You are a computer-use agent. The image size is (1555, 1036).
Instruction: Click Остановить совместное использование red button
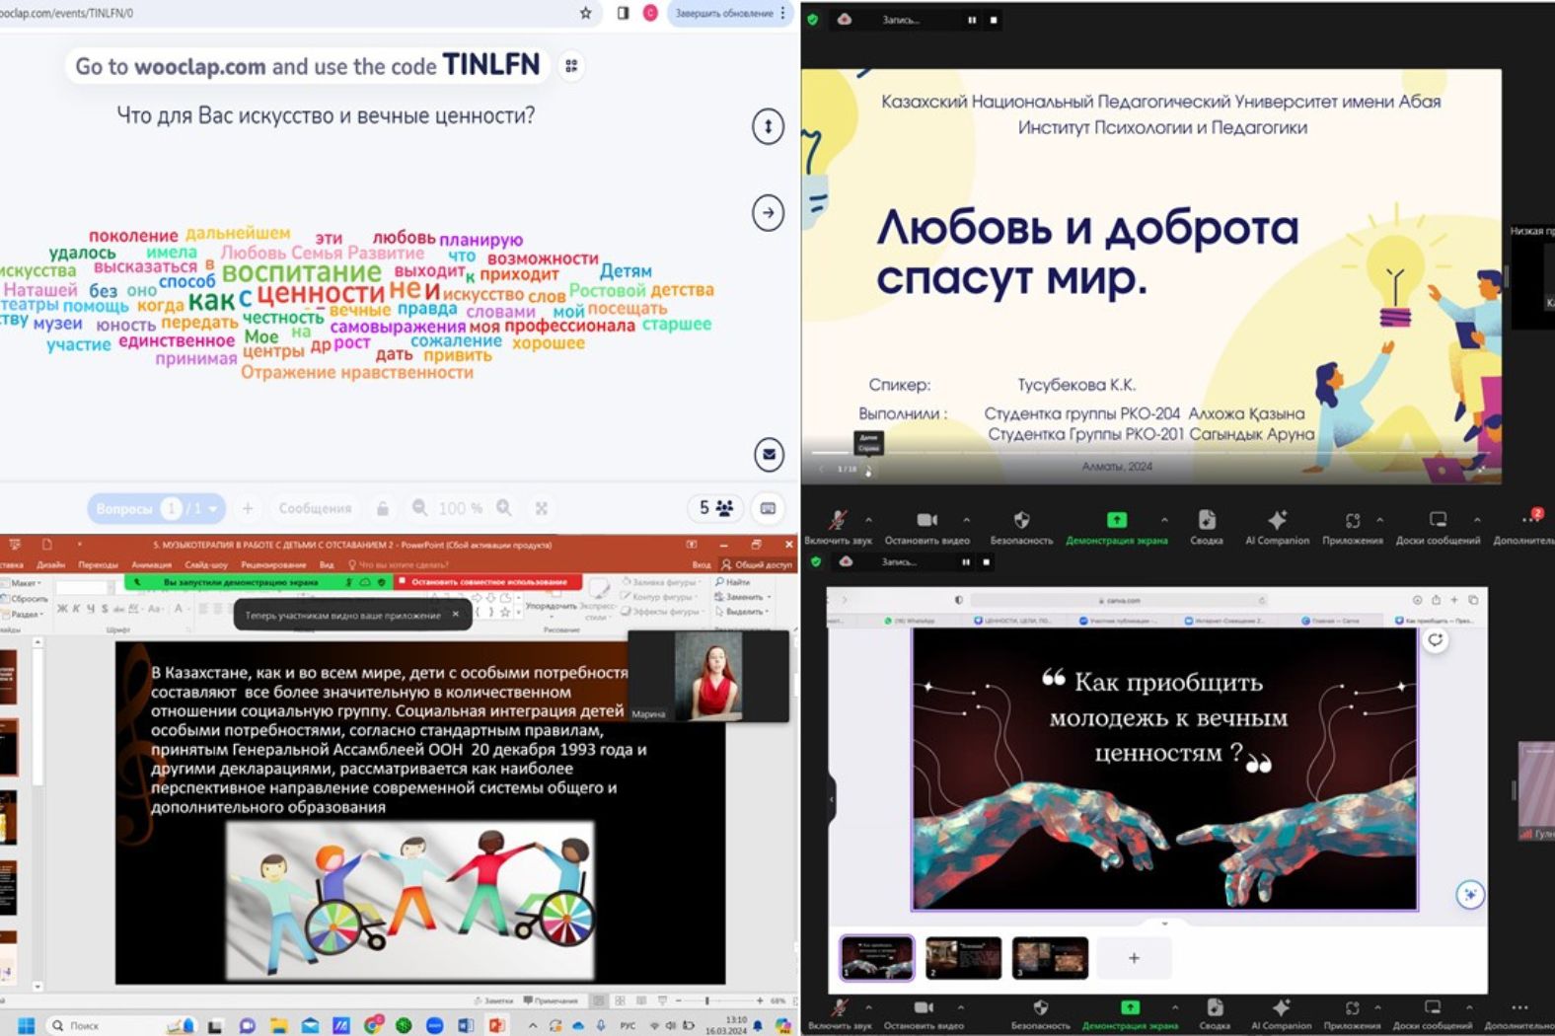pyautogui.click(x=488, y=582)
